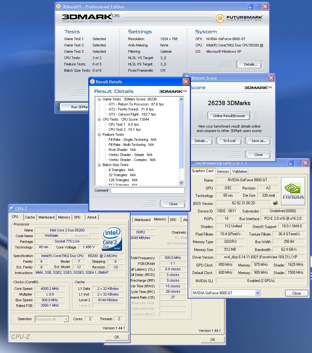Click OK in the rear CPU-Z window

(213, 339)
